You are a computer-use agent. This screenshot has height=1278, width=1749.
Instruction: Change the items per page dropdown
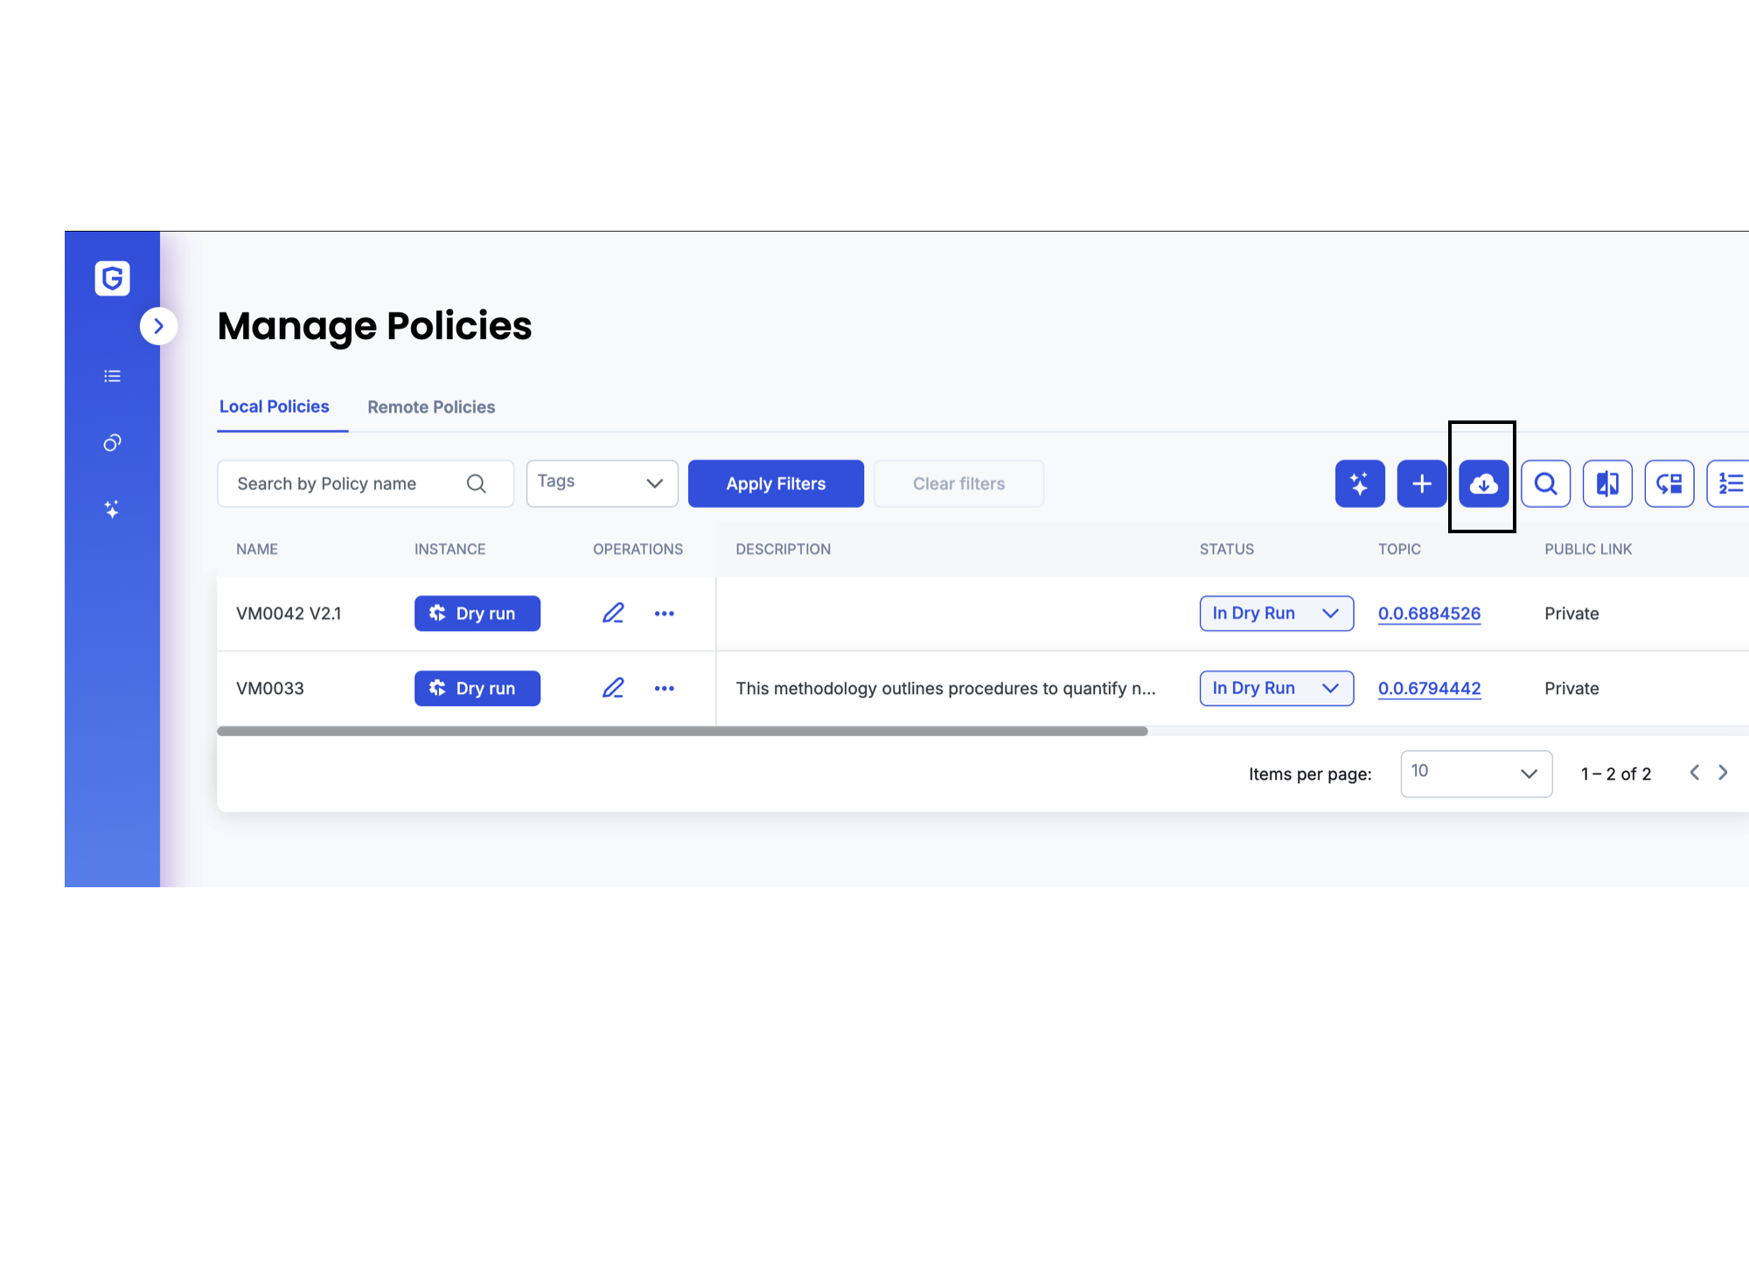pyautogui.click(x=1475, y=774)
